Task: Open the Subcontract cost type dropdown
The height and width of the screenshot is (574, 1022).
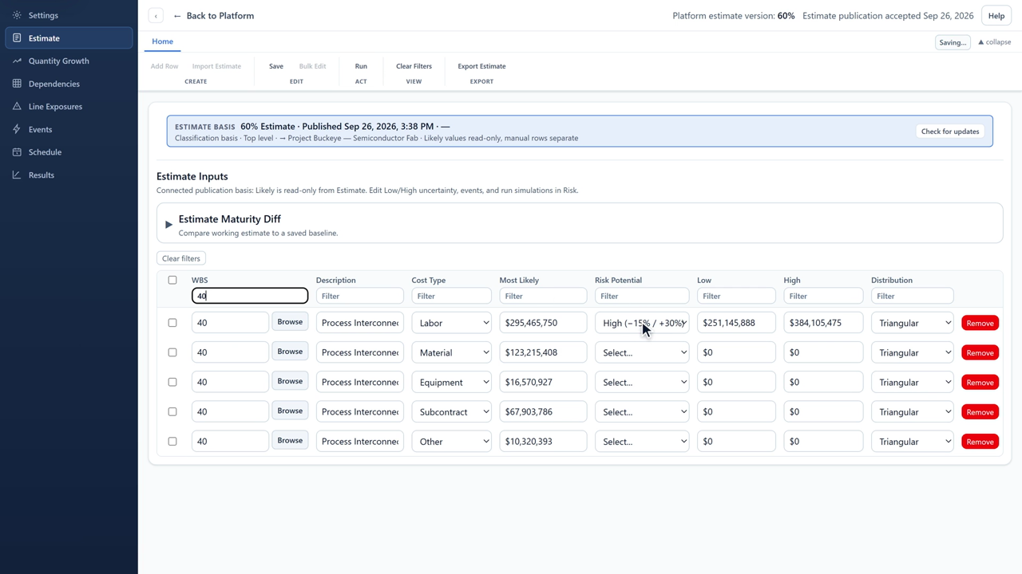Action: [451, 411]
